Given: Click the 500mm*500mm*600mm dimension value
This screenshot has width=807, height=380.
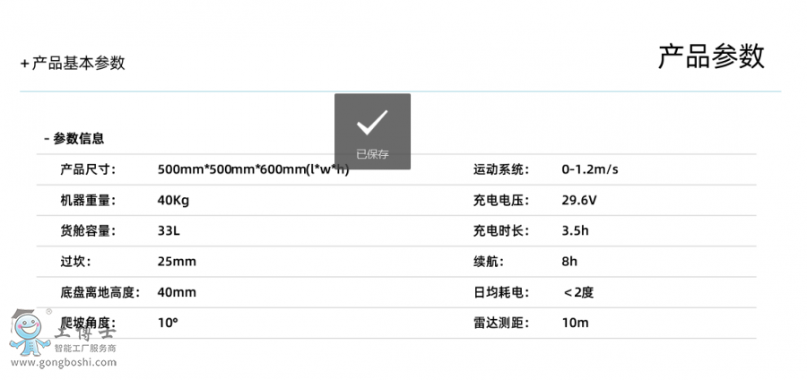Looking at the screenshot, I should click(x=252, y=169).
